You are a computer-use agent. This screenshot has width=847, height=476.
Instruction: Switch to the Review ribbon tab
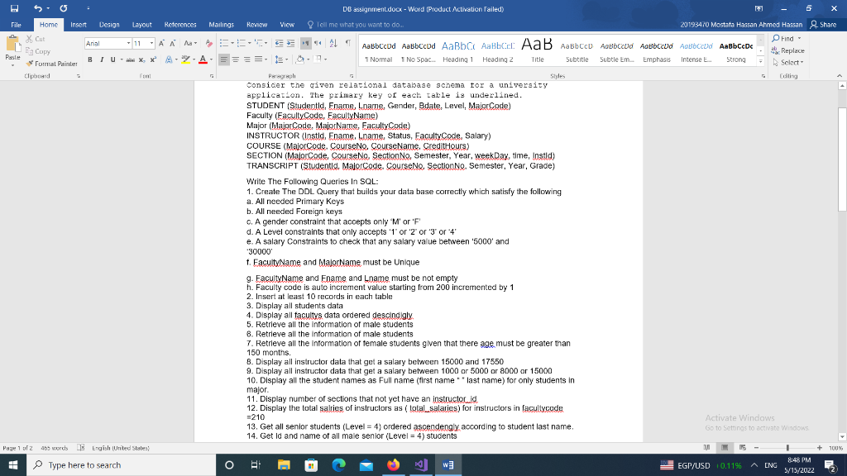[259, 25]
